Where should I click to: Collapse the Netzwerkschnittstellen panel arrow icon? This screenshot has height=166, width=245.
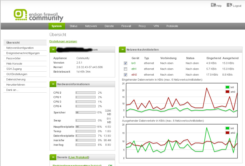[122, 50]
